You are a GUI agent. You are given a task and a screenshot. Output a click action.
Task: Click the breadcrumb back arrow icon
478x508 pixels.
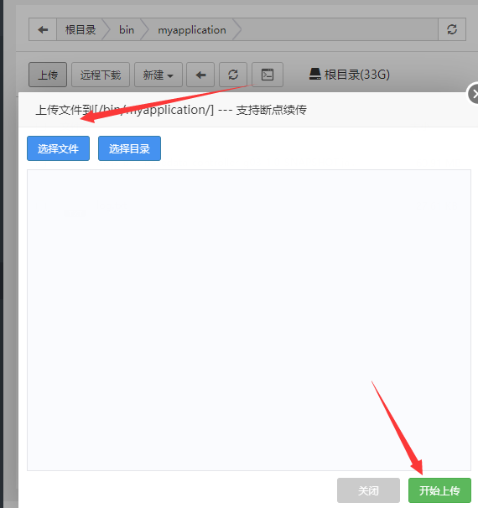[x=43, y=30]
